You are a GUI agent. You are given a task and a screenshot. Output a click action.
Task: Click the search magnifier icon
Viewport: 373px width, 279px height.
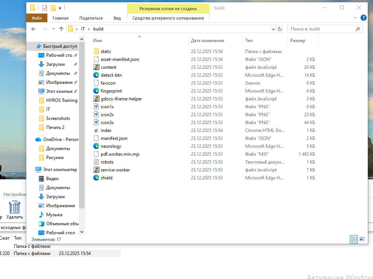(358, 29)
